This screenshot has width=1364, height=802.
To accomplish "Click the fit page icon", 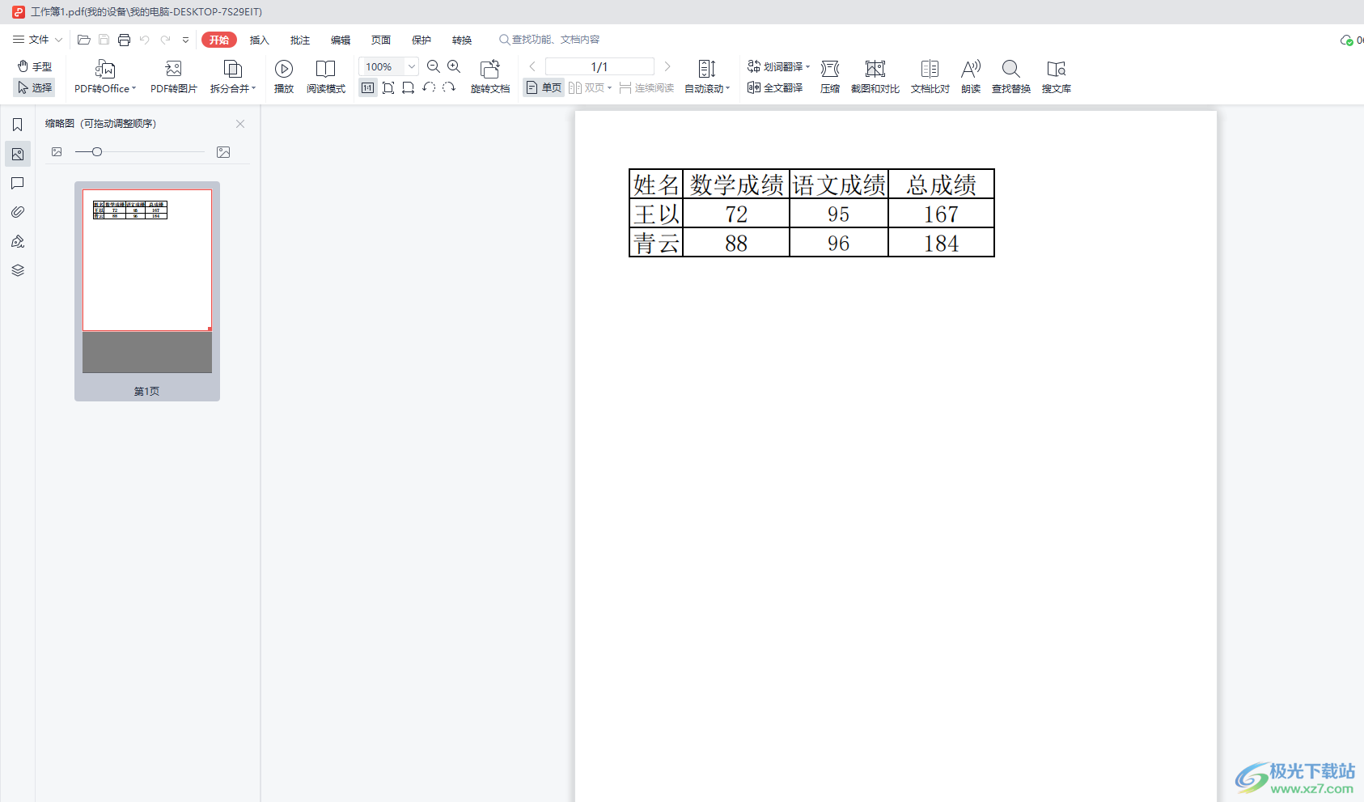I will coord(388,87).
